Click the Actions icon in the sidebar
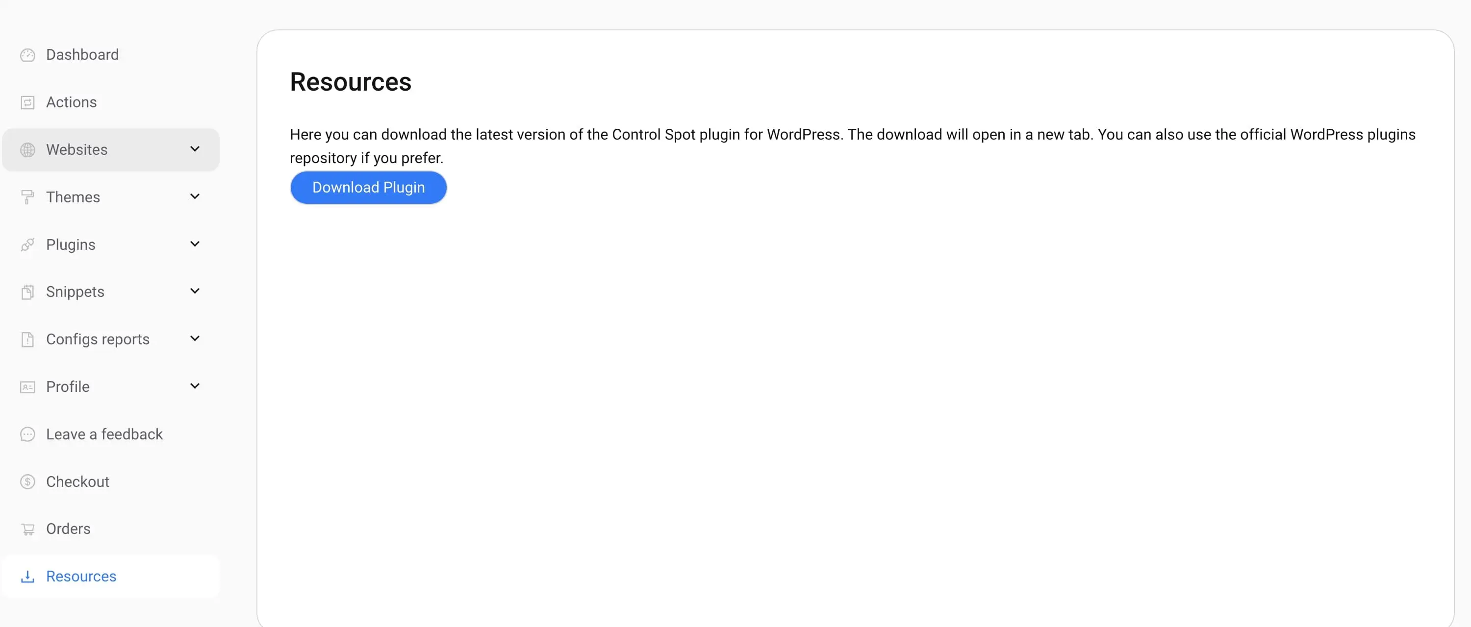The width and height of the screenshot is (1471, 627). pos(27,102)
